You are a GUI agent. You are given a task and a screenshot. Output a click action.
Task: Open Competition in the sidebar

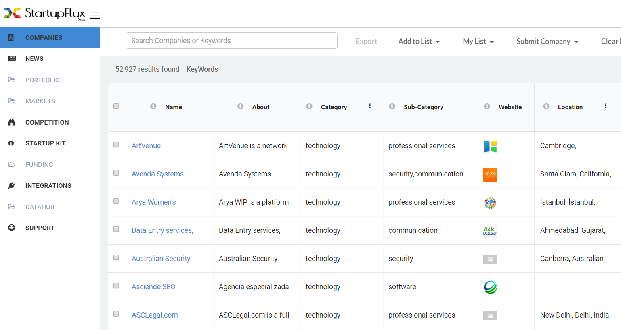pos(47,122)
